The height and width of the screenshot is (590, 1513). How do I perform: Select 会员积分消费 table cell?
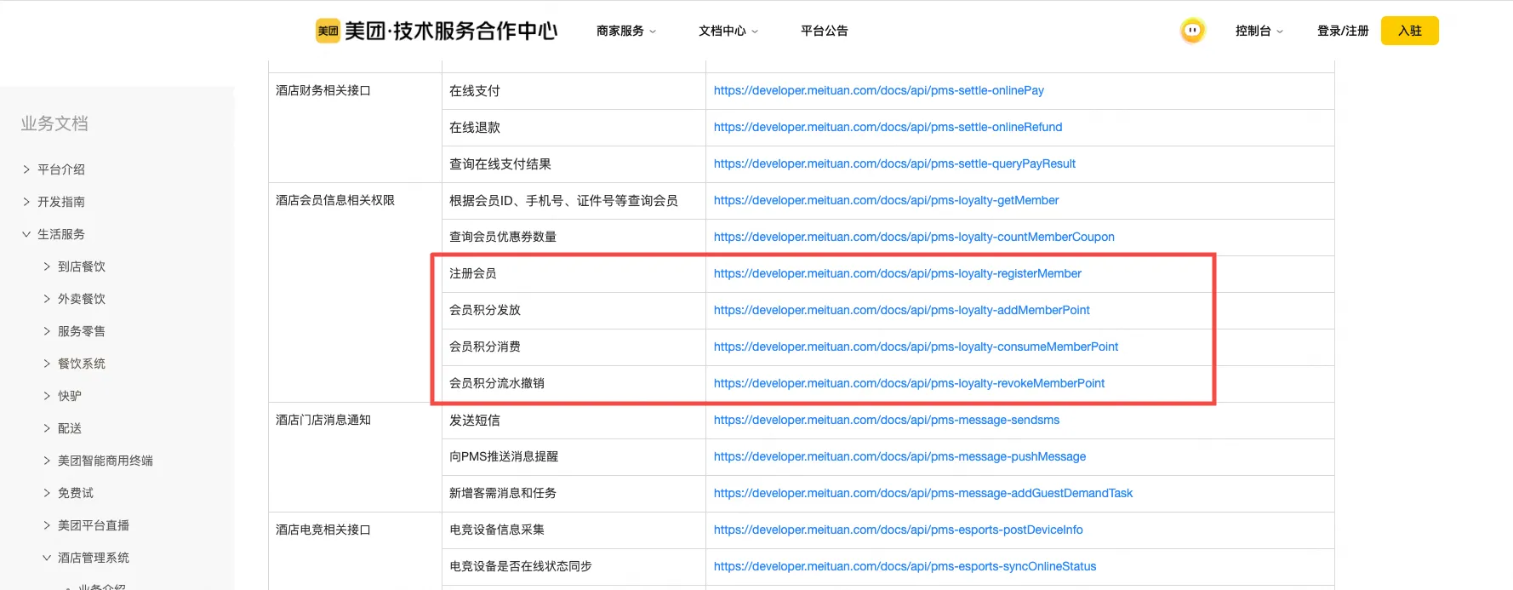click(x=574, y=347)
